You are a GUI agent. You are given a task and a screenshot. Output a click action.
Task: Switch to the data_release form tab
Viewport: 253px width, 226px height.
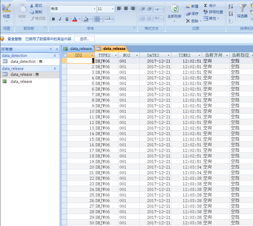78,49
